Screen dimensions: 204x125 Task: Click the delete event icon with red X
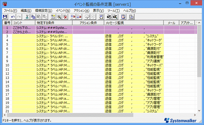(65, 17)
